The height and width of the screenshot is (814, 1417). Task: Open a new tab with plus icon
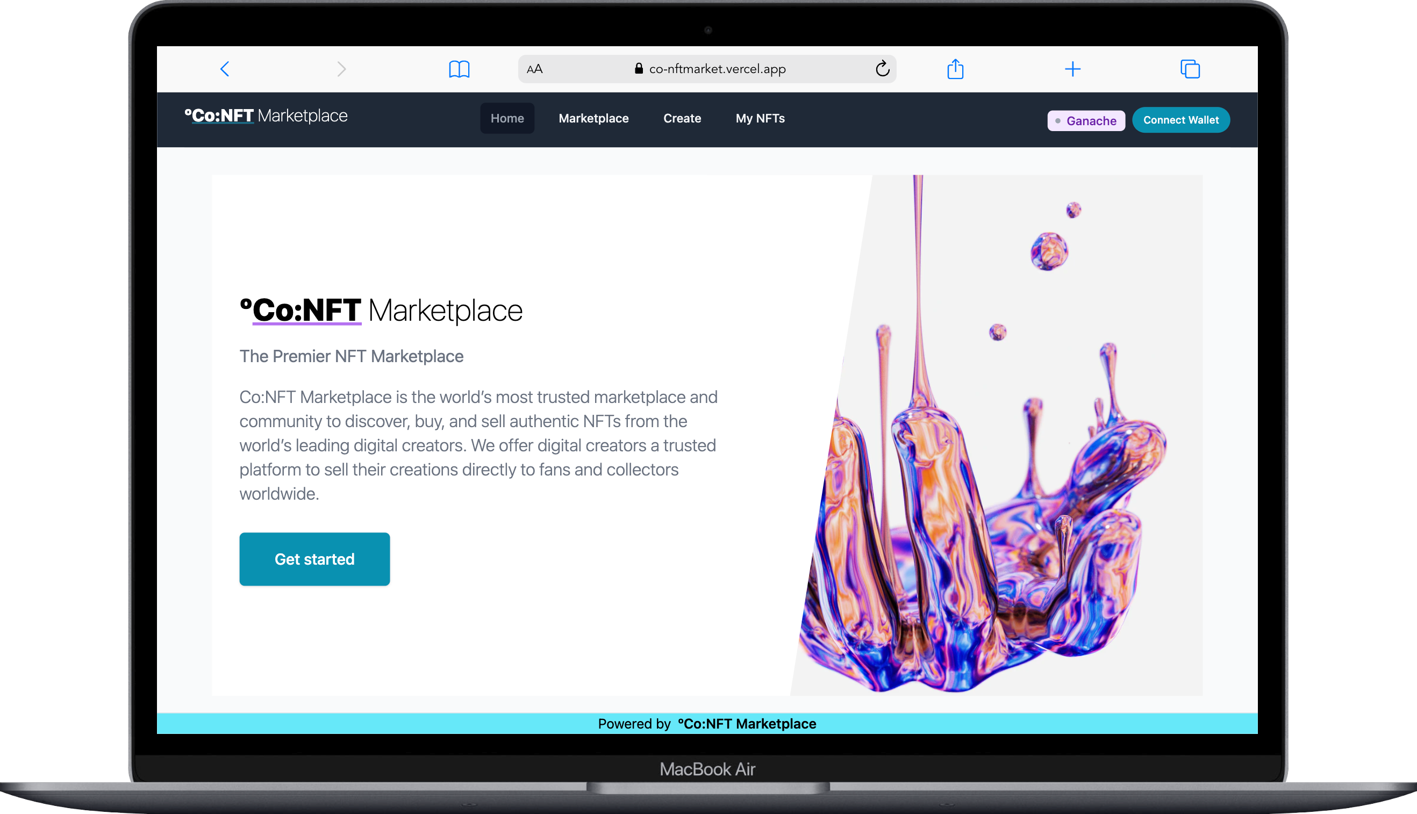(1072, 69)
